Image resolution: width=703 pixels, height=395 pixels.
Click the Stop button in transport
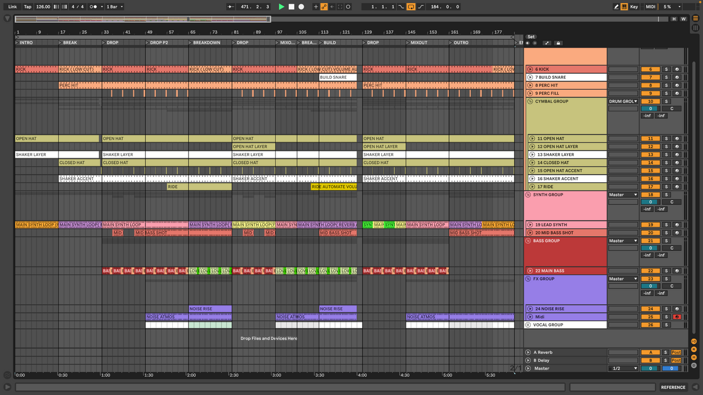click(x=291, y=6)
